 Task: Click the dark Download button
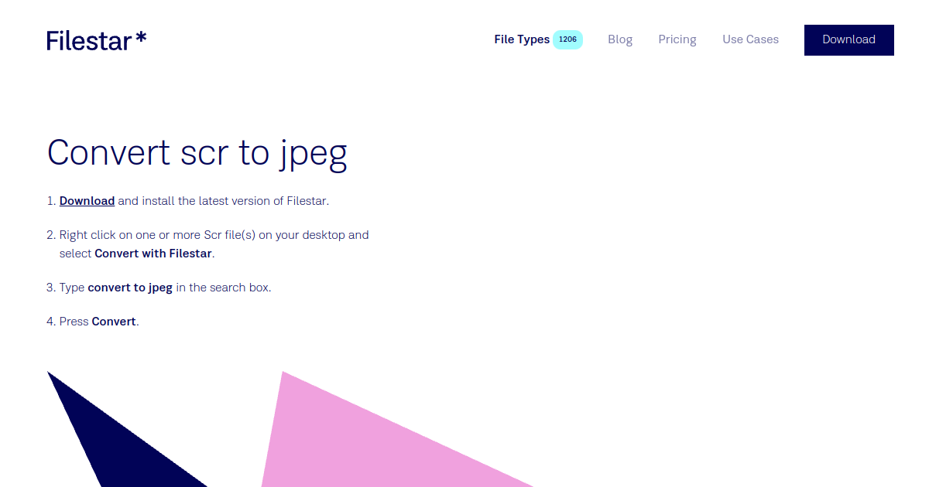click(x=848, y=39)
